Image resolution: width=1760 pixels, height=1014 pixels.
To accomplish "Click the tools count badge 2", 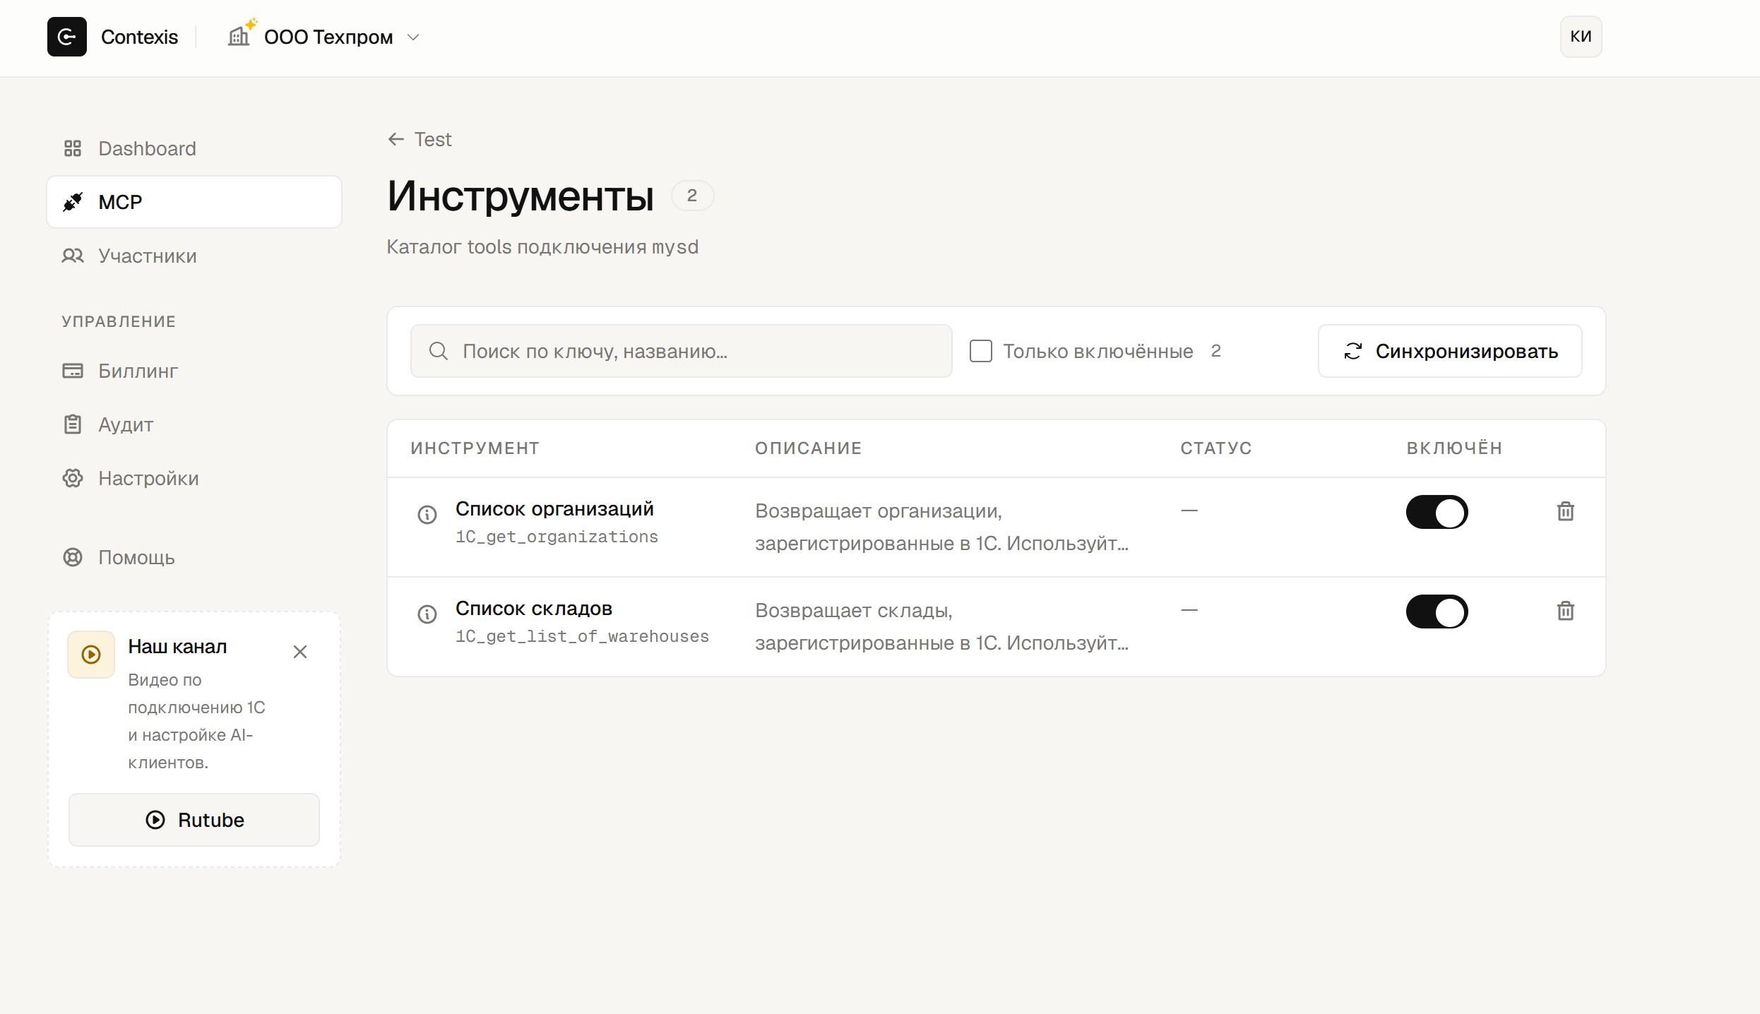I will [x=692, y=196].
